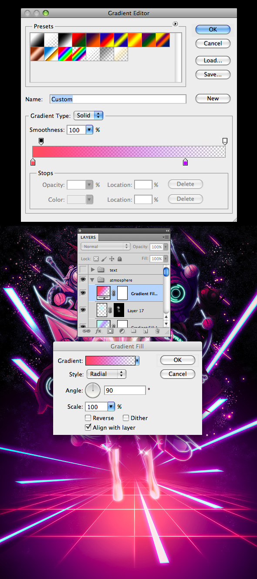Open the Layers panel options menu
The image size is (257, 579).
tap(166, 237)
